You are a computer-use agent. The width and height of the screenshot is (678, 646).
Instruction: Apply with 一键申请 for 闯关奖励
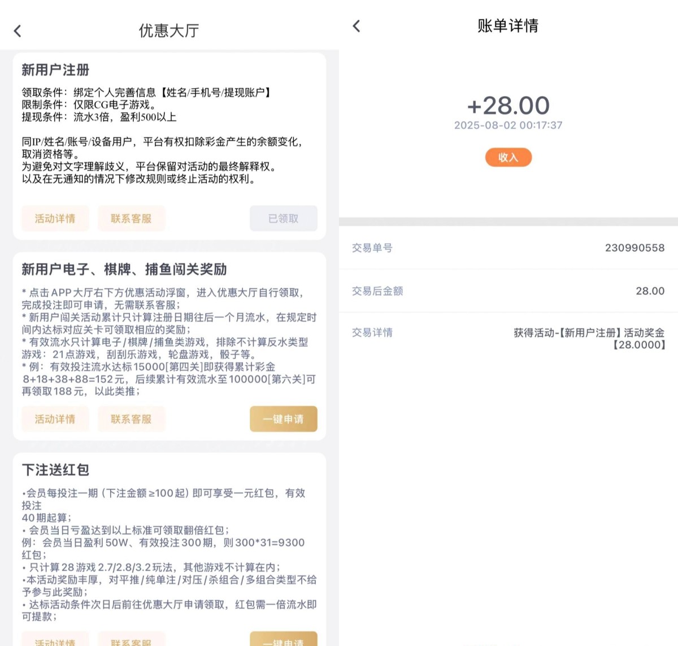284,419
